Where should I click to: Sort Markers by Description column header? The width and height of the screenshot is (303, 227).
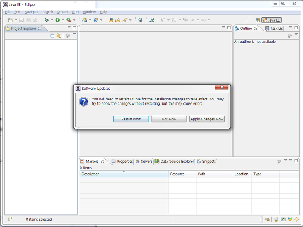click(x=124, y=174)
